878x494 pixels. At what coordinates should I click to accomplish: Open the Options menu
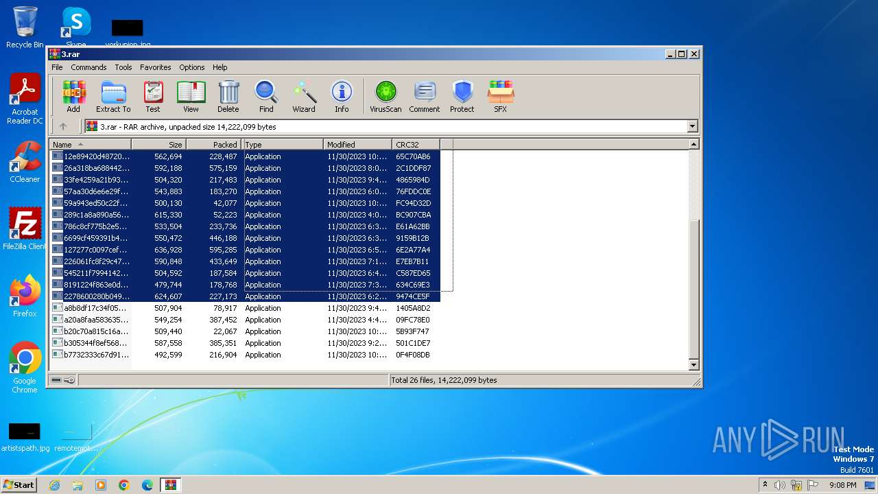pos(192,67)
